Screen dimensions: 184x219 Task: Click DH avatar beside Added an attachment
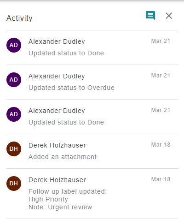tap(14, 149)
